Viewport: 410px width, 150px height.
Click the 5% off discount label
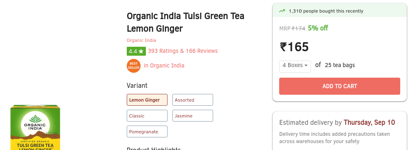318,28
